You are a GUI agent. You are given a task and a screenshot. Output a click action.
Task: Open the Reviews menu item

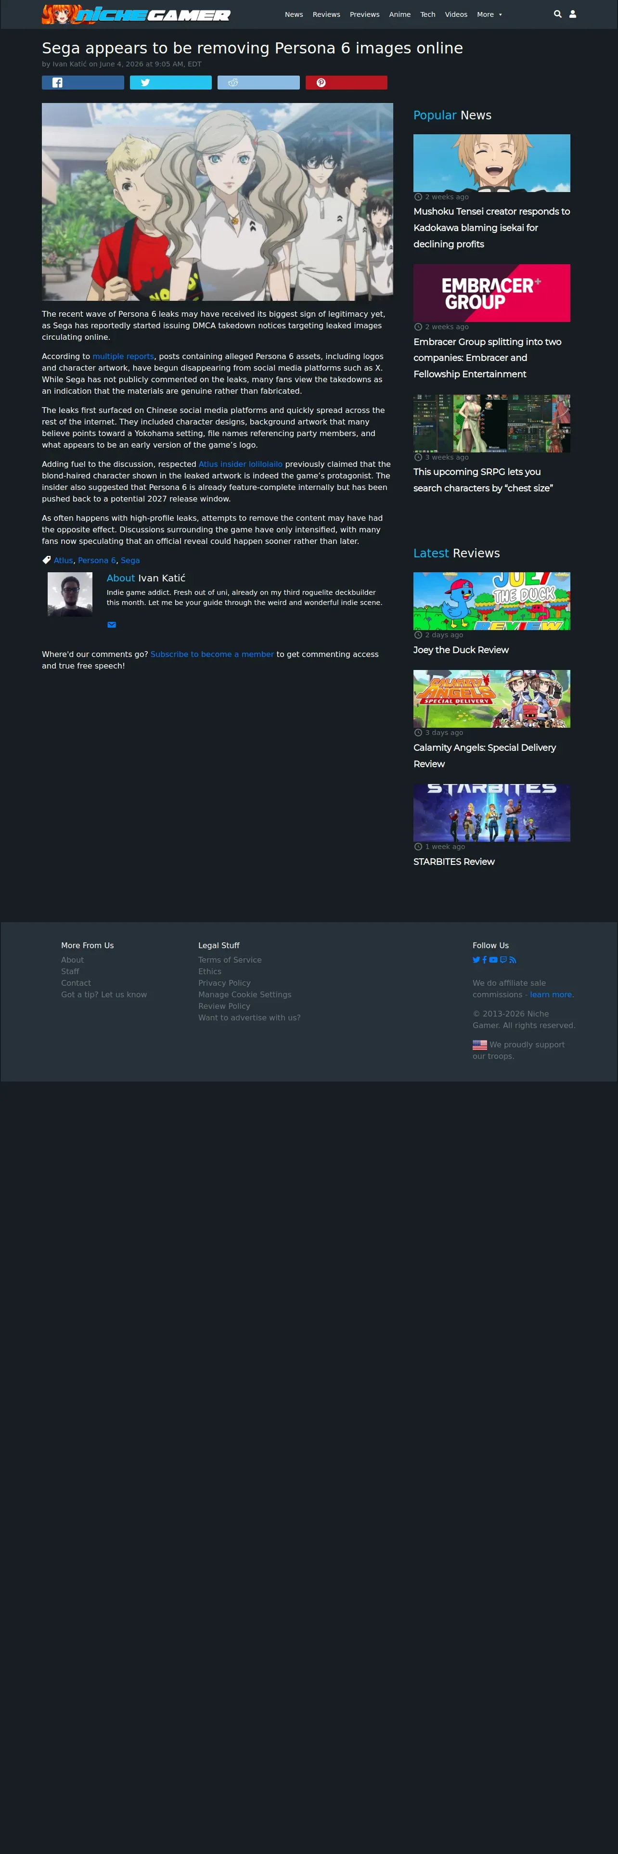click(327, 14)
